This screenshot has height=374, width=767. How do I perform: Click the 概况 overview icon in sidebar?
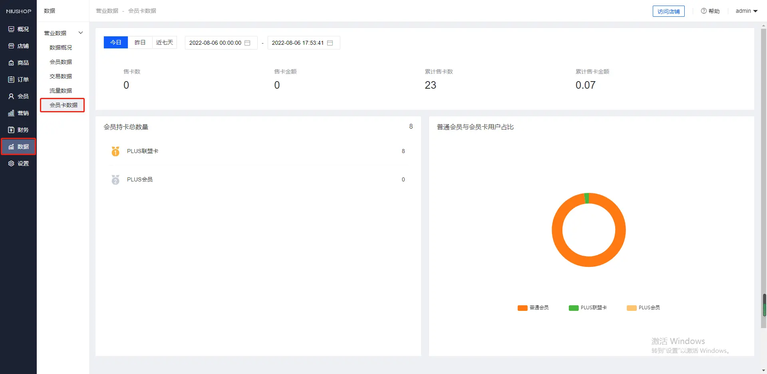click(x=11, y=29)
